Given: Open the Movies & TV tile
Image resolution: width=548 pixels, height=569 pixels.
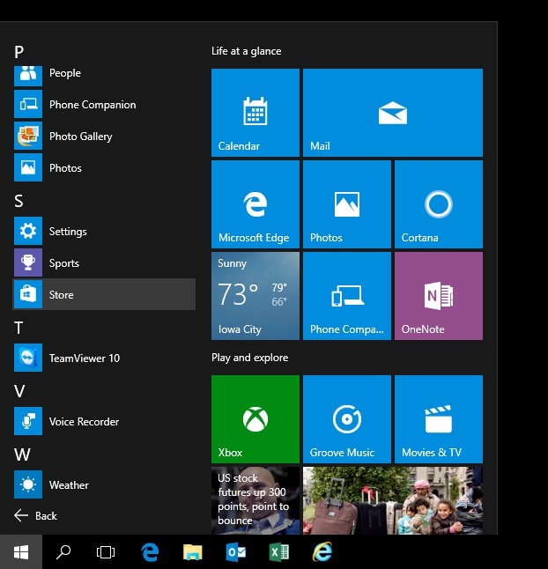Looking at the screenshot, I should (x=439, y=419).
